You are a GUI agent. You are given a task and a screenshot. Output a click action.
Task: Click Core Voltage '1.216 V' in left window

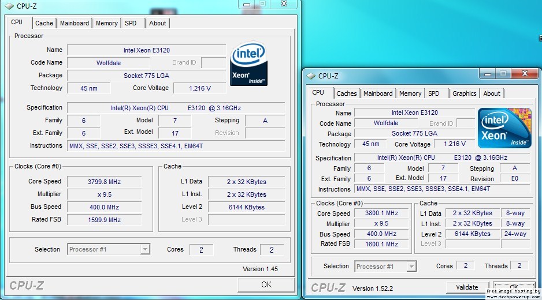(x=199, y=88)
